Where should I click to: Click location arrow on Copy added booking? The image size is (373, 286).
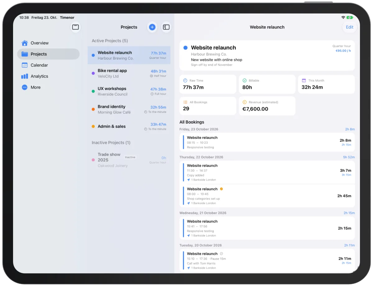(188, 180)
